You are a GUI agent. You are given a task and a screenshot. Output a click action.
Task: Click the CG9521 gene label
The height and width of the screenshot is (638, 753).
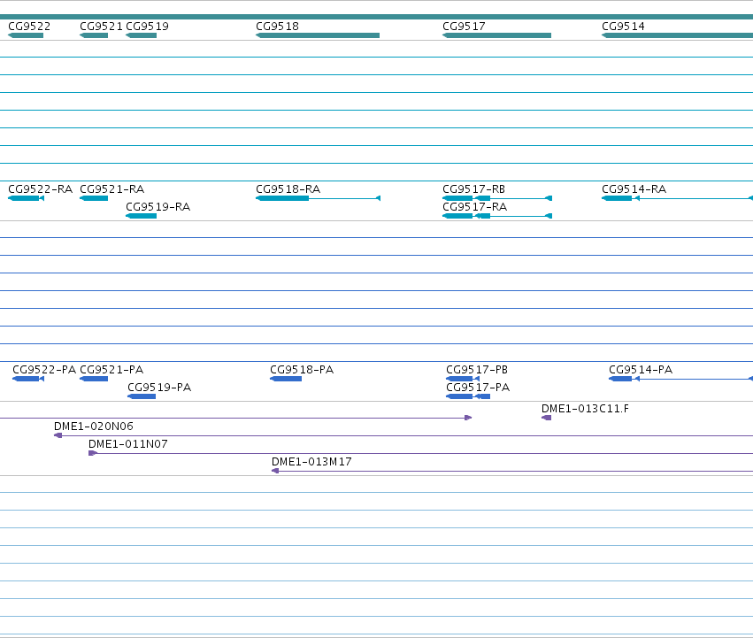102,27
